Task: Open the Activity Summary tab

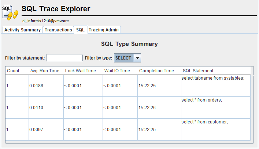Action: pos(22,30)
